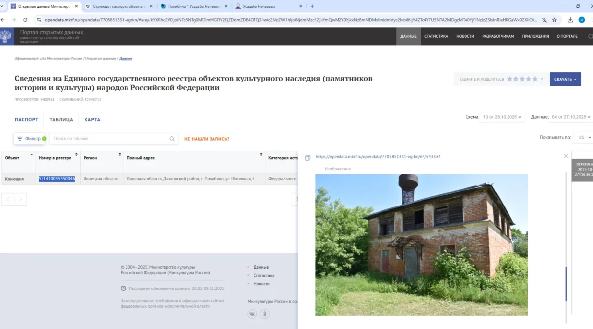Image resolution: width=593 pixels, height=329 pixels.
Task: Expand the Скачать download dropdown
Action: pos(565,79)
